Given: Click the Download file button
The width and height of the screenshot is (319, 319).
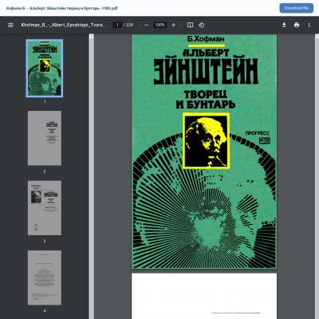Looking at the screenshot, I should [297, 8].
